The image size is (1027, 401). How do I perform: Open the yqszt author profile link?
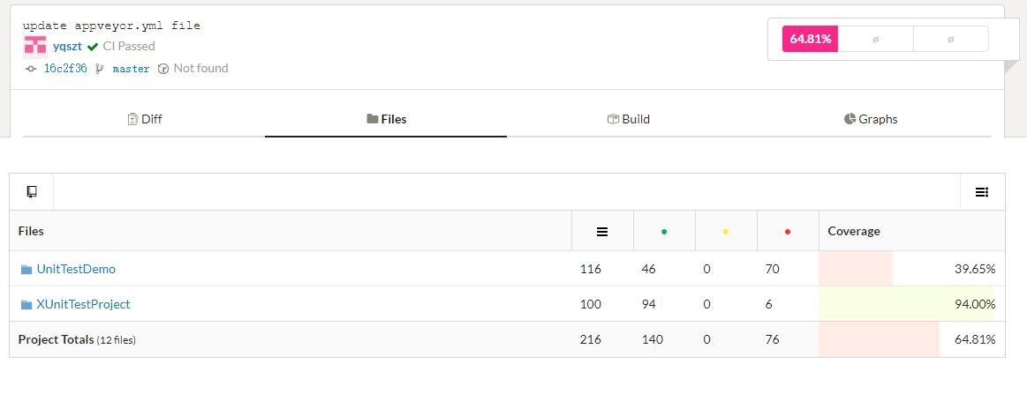(x=68, y=46)
